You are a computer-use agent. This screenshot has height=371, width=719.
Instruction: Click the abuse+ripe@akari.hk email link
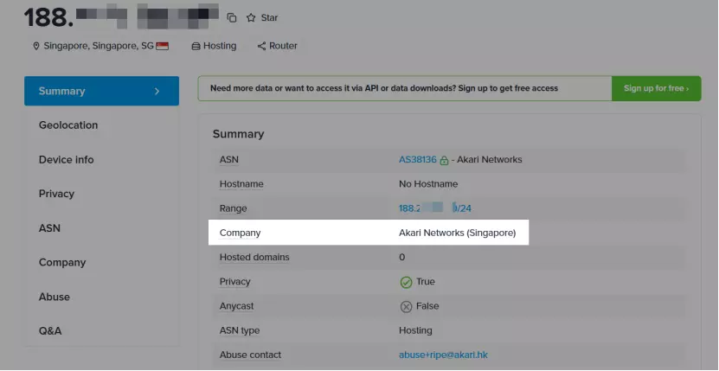[443, 355]
